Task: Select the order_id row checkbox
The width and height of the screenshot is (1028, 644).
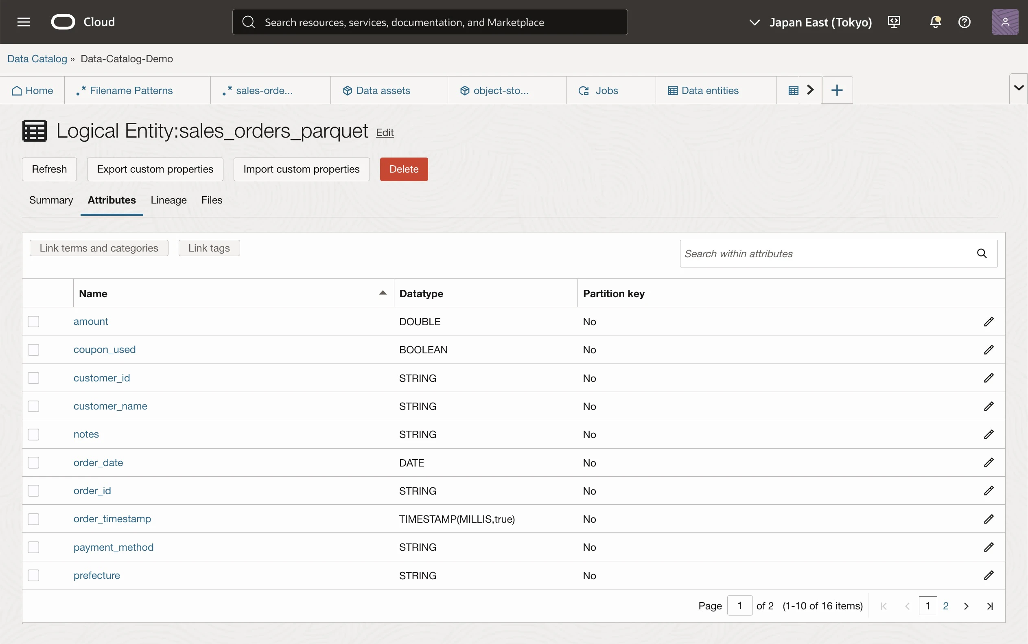Action: pyautogui.click(x=34, y=491)
